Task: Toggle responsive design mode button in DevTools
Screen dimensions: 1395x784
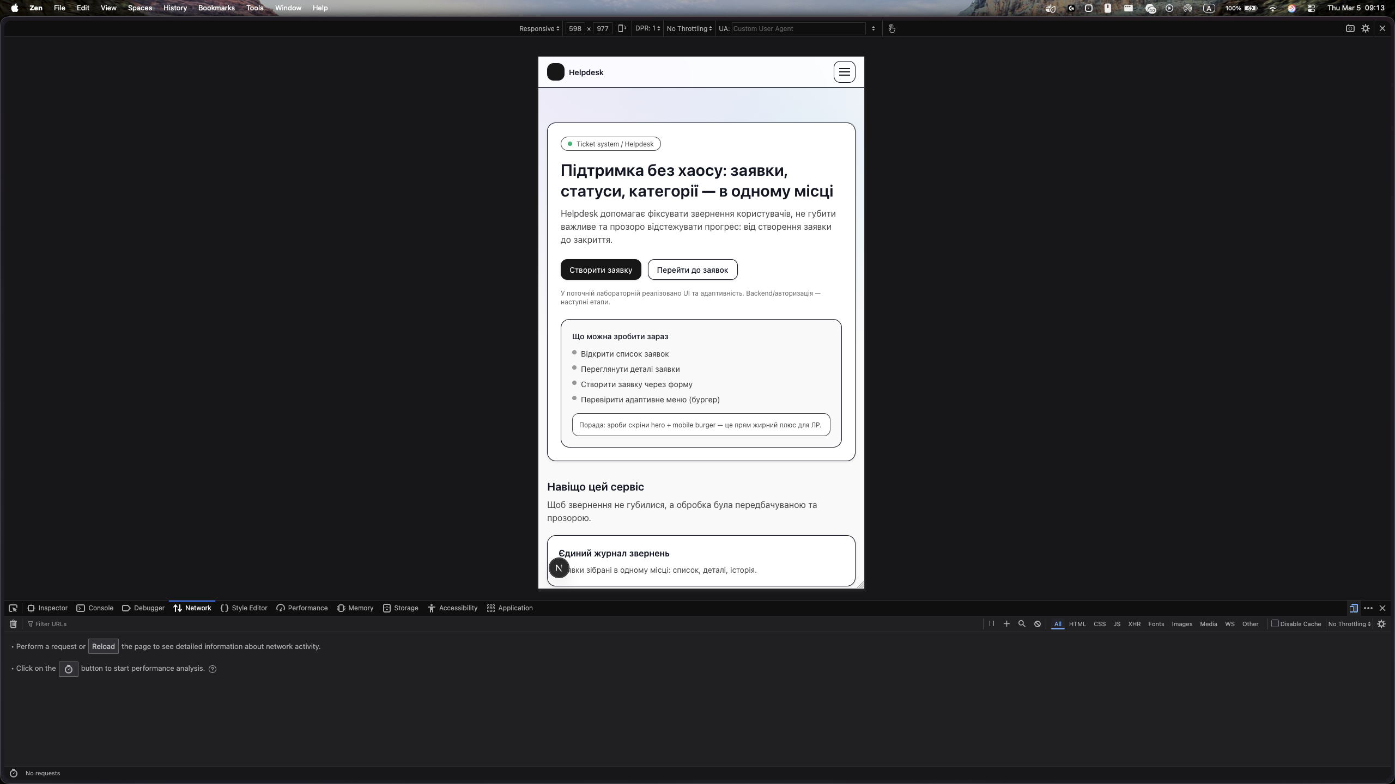Action: (x=1354, y=608)
